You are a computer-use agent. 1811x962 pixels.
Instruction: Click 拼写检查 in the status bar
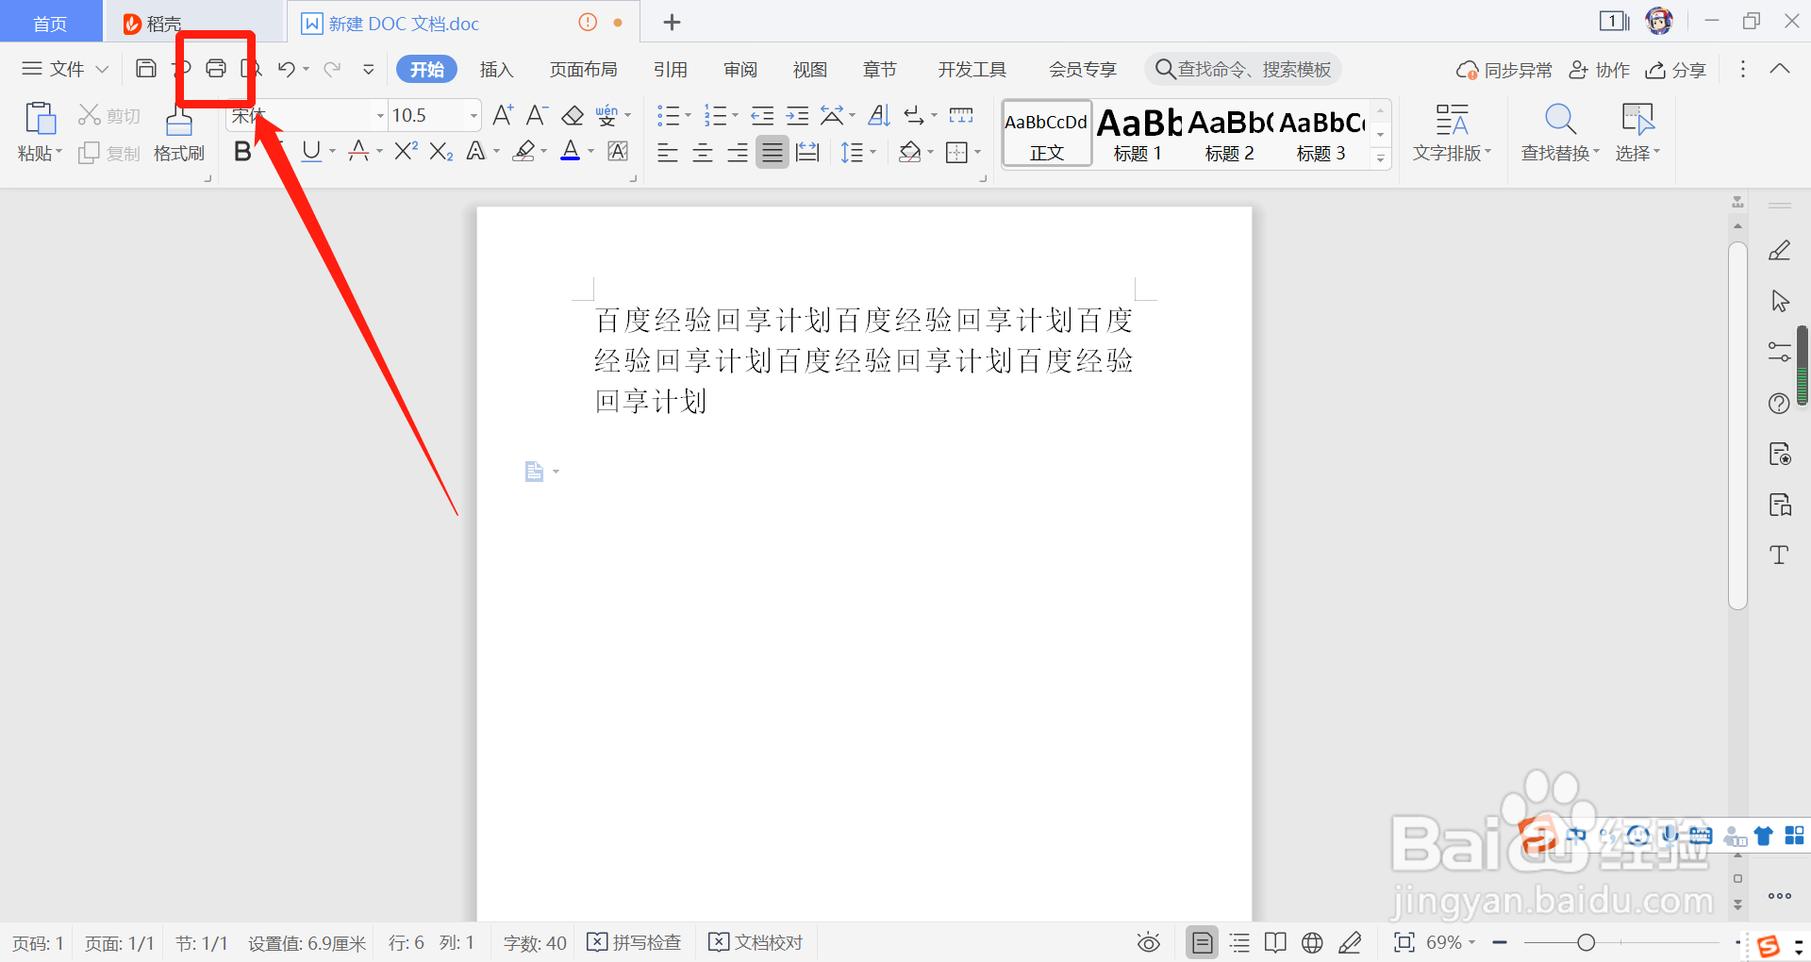[x=635, y=942]
